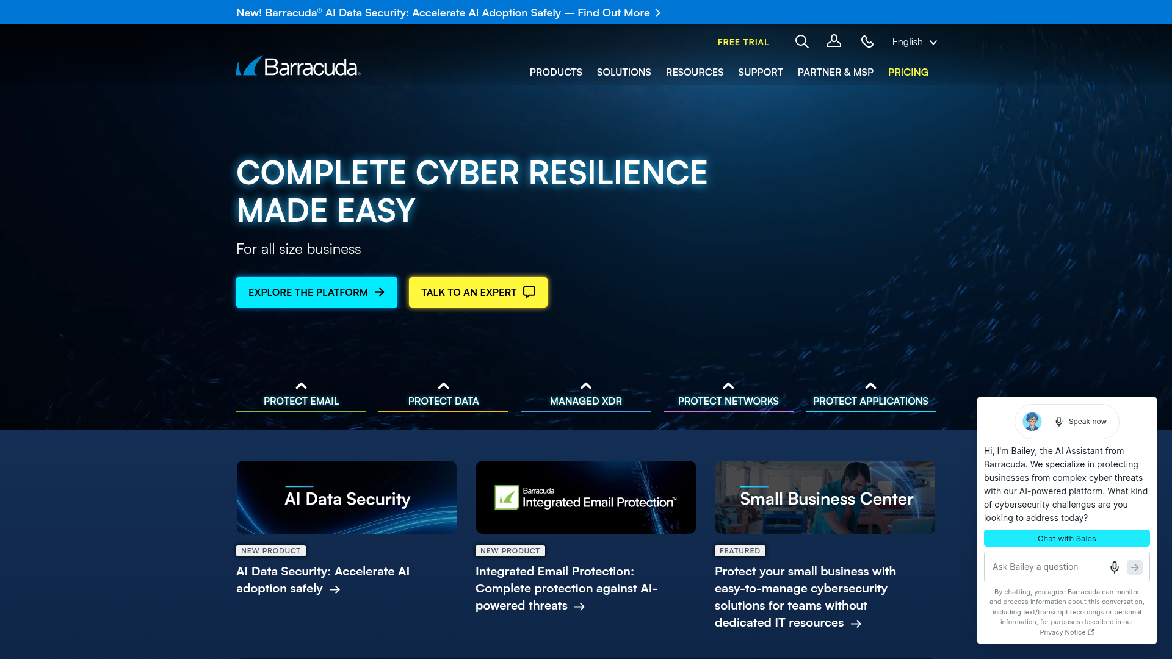
Task: Open the Support menu
Action: [760, 72]
